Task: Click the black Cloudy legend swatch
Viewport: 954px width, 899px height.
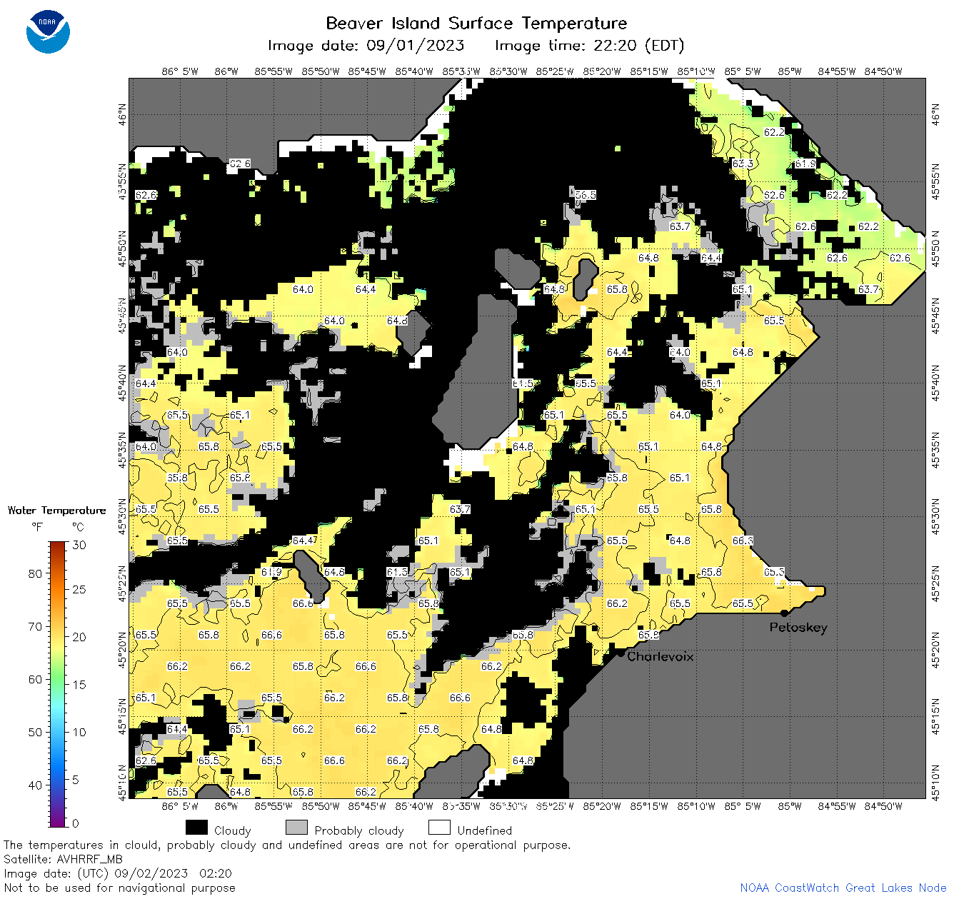Action: click(196, 828)
